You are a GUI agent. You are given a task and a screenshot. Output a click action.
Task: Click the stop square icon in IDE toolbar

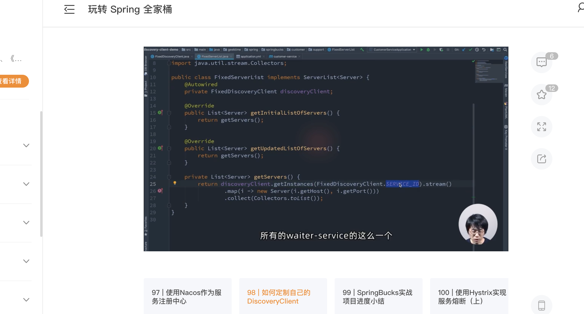(448, 50)
